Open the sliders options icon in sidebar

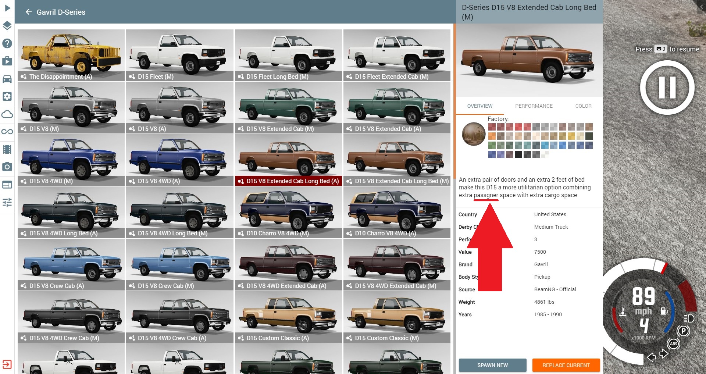[x=7, y=202]
